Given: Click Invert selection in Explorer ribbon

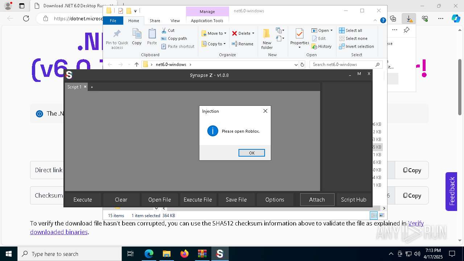Looking at the screenshot, I should [356, 46].
